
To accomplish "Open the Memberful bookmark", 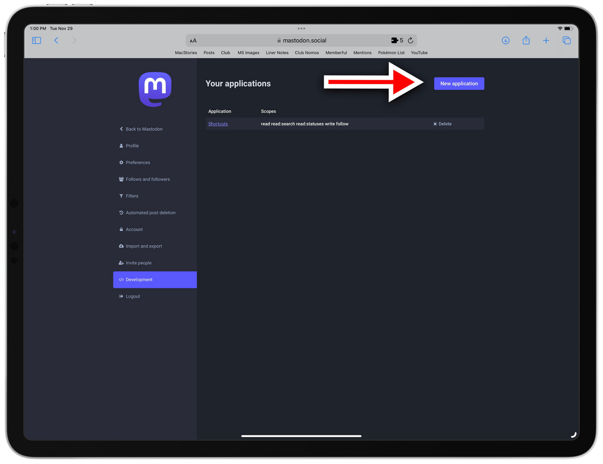I will 336,53.
